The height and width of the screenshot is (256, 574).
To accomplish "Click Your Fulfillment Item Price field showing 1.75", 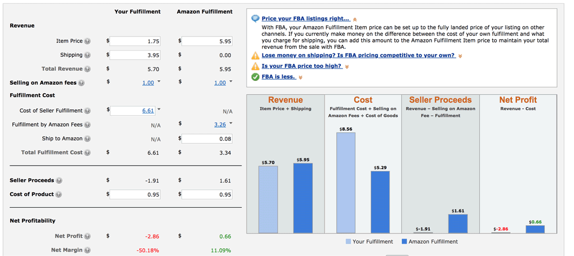I will tap(135, 42).
